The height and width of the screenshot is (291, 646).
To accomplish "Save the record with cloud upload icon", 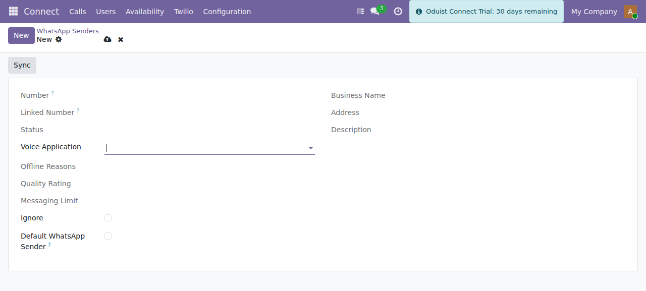I will point(107,39).
